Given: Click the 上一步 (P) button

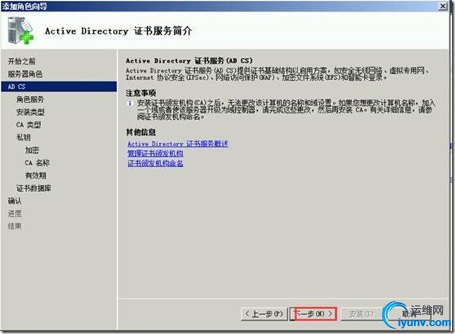Looking at the screenshot, I should click(264, 314).
